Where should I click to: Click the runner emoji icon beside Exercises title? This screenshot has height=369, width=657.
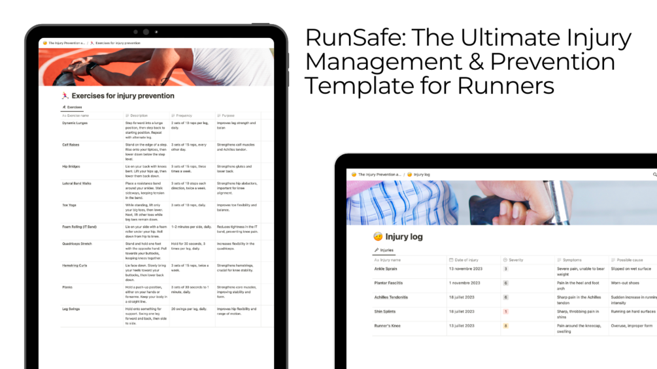(65, 96)
